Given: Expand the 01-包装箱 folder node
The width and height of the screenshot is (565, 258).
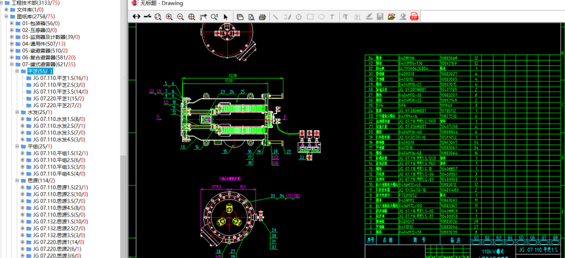Looking at the screenshot, I should tap(12, 24).
